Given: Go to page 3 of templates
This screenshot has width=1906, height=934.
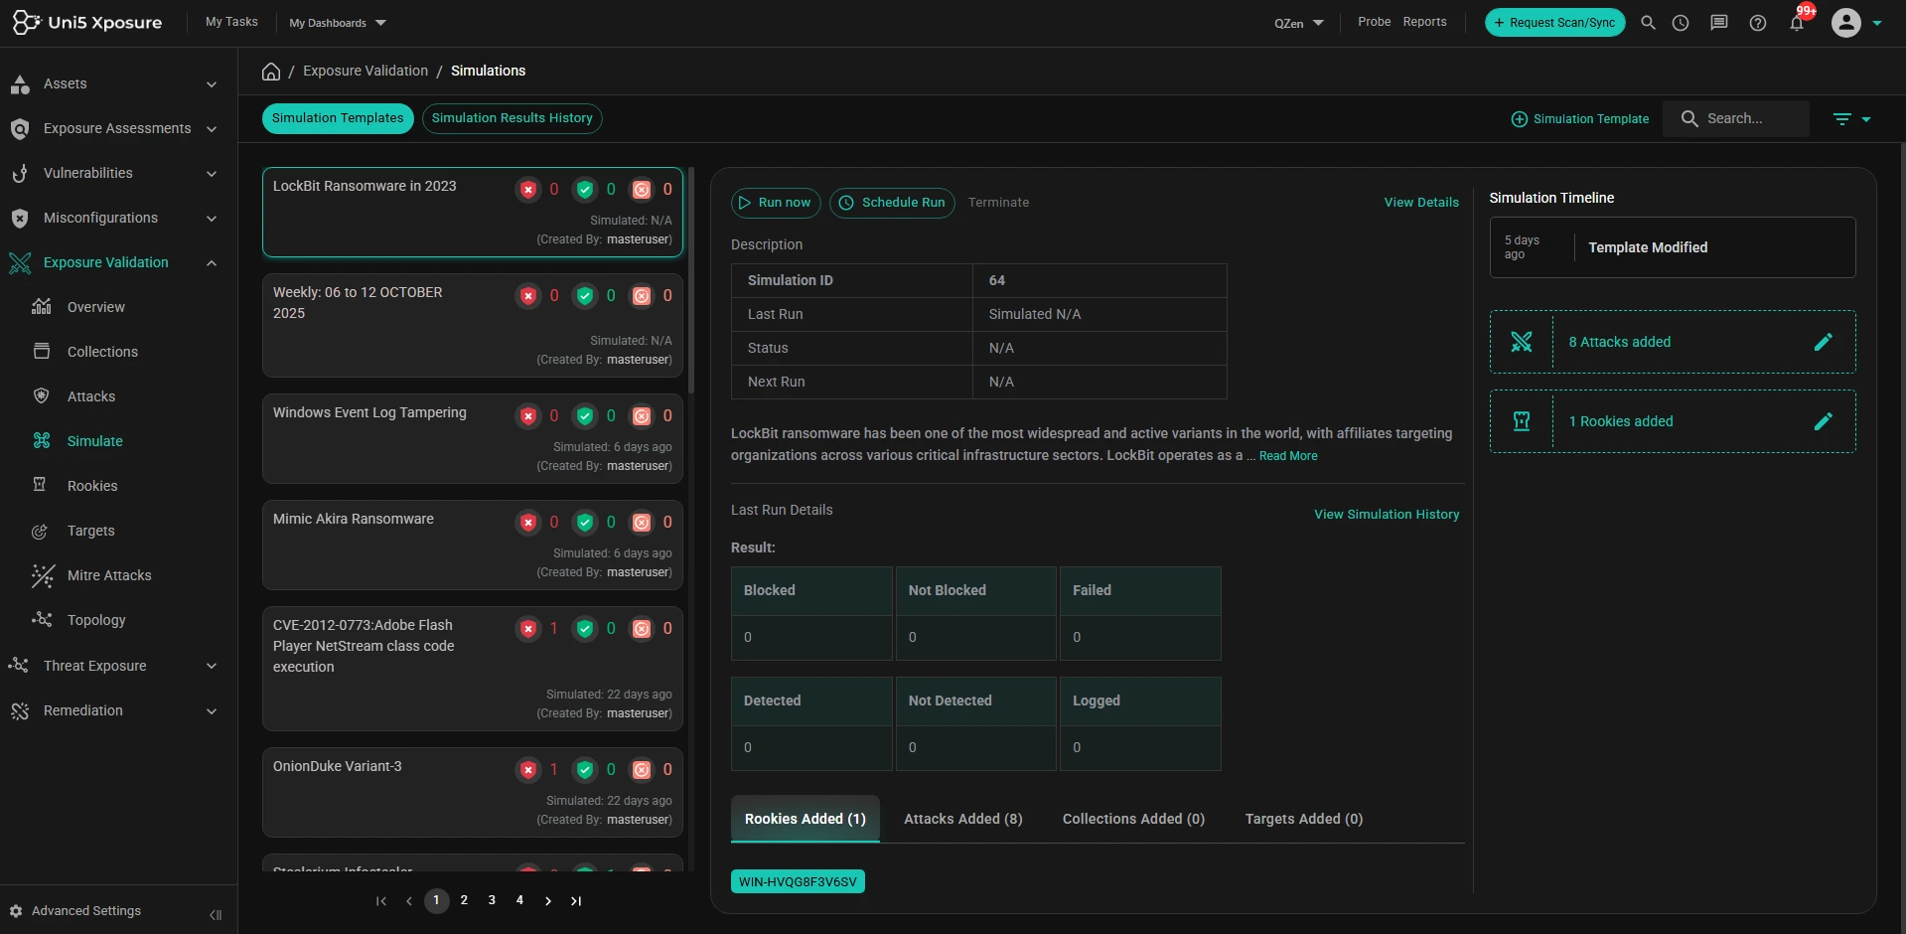Looking at the screenshot, I should (x=492, y=901).
